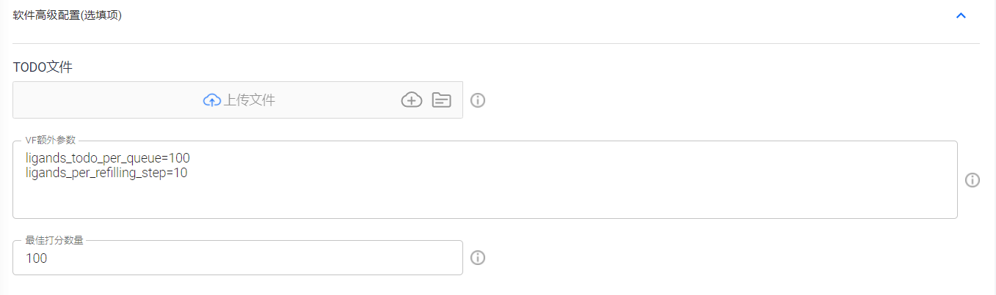Place cursor in ligands_per_refilling_step=10 line

[x=106, y=173]
